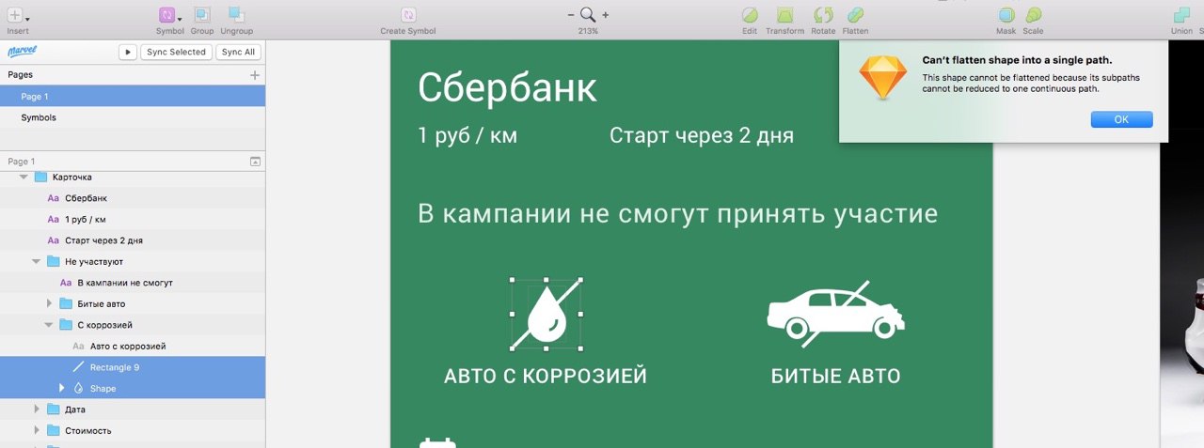Select the Rectangle 9 layer
The width and height of the screenshot is (1204, 448).
[x=133, y=367]
